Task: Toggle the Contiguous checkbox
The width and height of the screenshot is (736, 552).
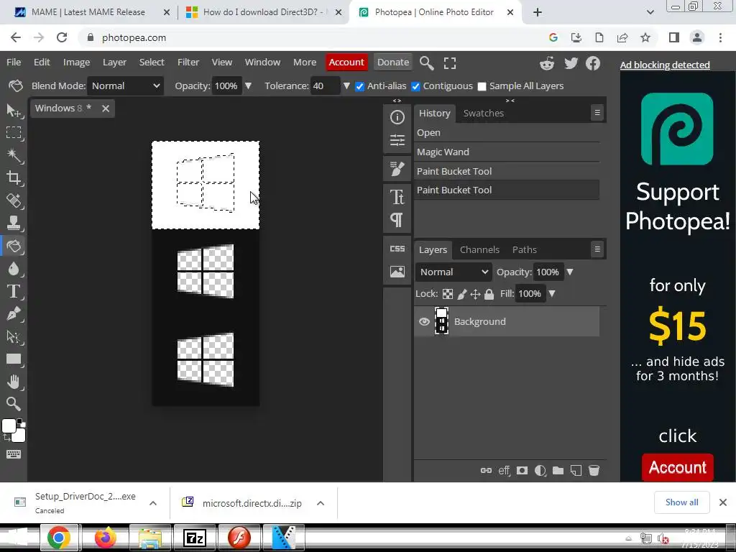Action: [x=415, y=86]
